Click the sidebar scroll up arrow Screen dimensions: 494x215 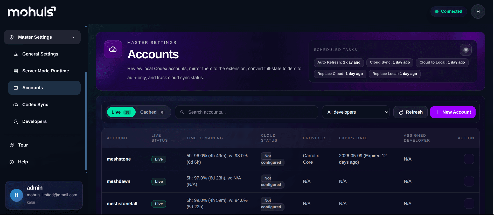(x=86, y=26)
